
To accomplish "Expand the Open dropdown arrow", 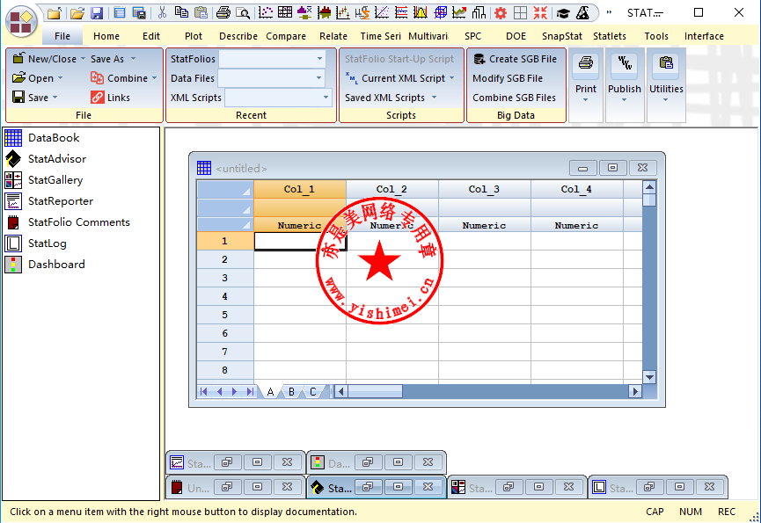I will click(x=60, y=78).
